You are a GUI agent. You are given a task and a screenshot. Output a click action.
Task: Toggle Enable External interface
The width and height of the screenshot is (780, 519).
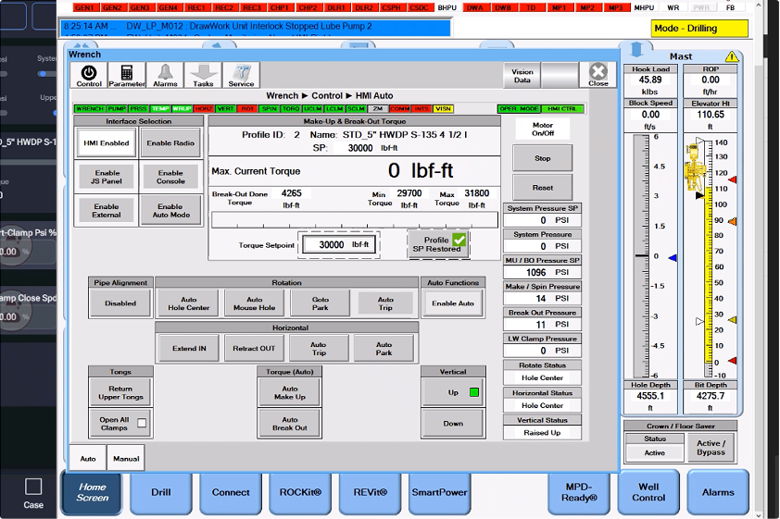coord(107,211)
